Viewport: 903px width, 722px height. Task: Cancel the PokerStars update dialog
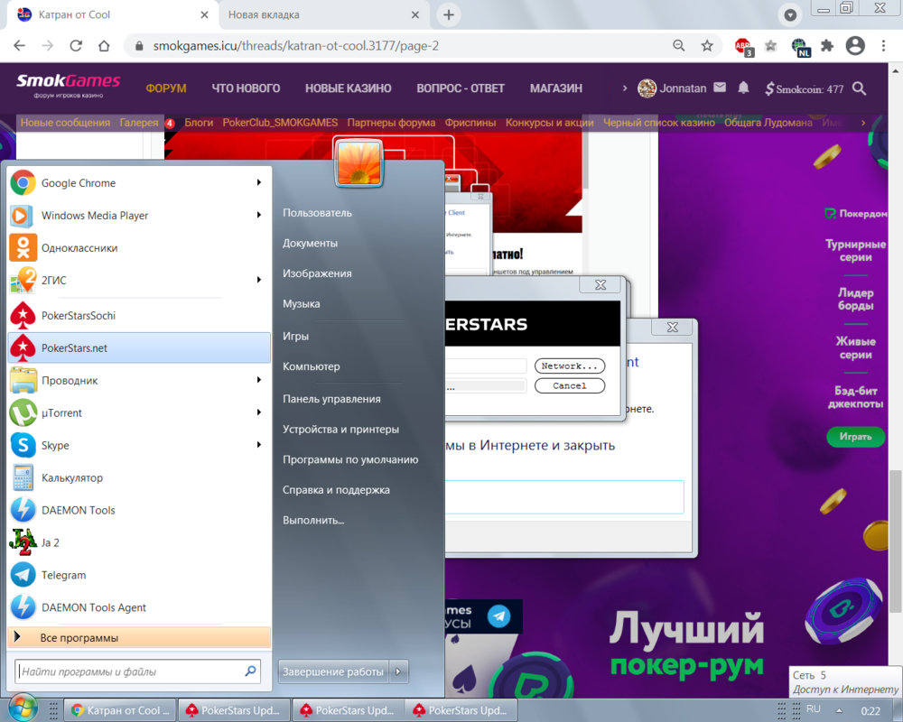[x=570, y=385]
